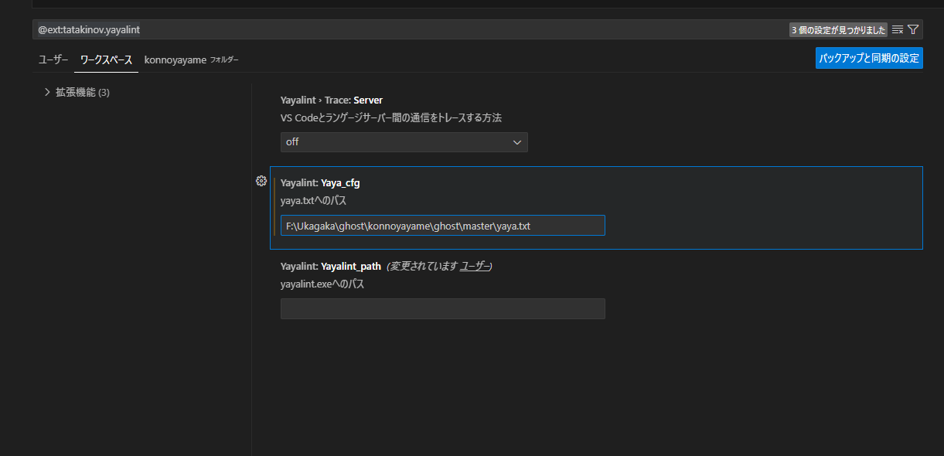Screen dimensions: 944x456
Task: Select the ワークスペース tab
Action: (106, 60)
